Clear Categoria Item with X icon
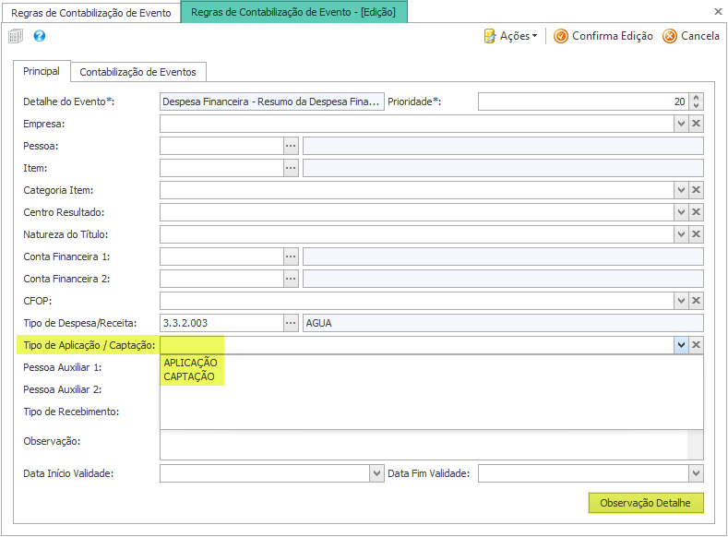Screen dimensions: 728x537 tap(696, 190)
